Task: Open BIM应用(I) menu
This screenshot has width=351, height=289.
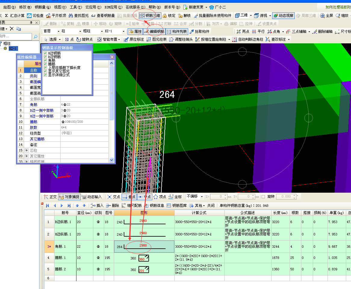Action: point(113,7)
